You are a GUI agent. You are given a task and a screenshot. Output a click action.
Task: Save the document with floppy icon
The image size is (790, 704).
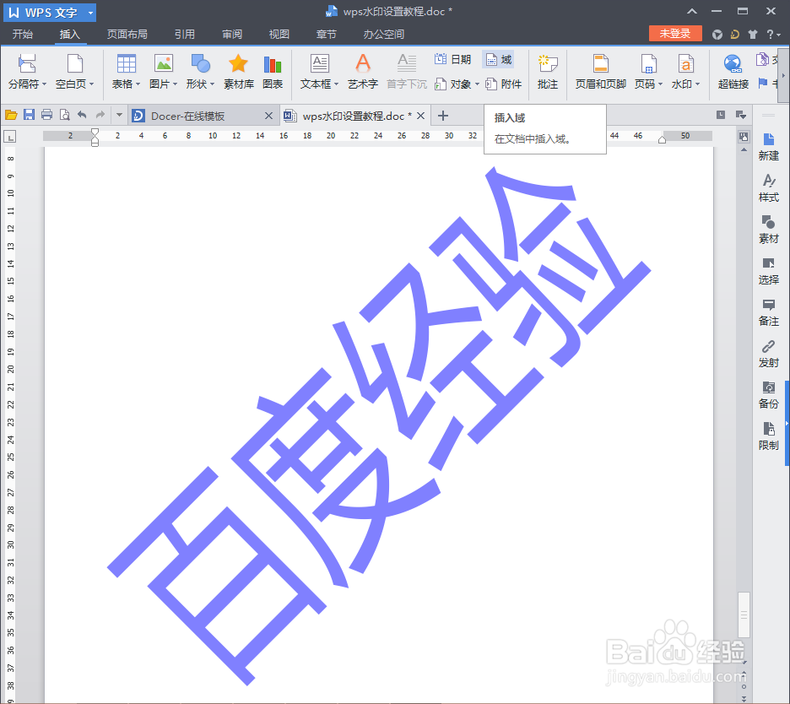pyautogui.click(x=29, y=115)
